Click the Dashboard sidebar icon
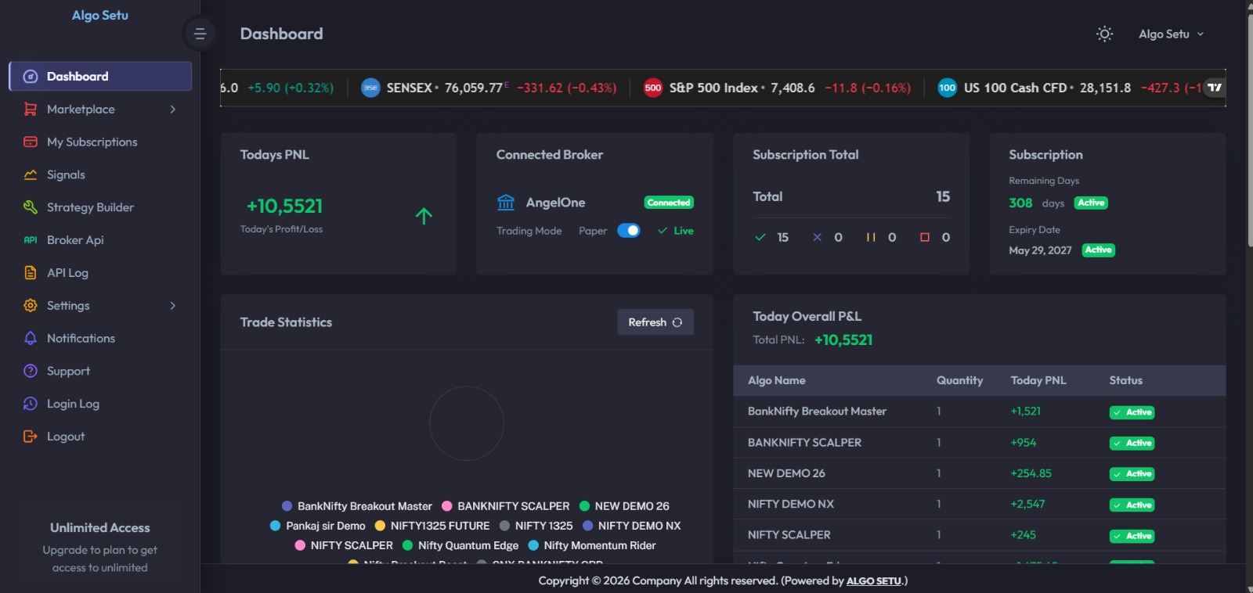The height and width of the screenshot is (593, 1253). point(31,77)
